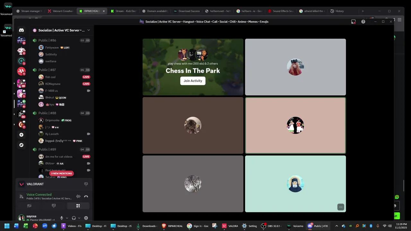Switch to Stream - Kick Dashboard tab

[x=123, y=11]
